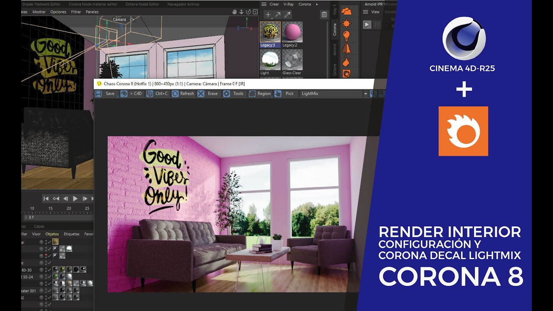Jump to previous keyframe button
The width and height of the screenshot is (553, 311).
(56, 199)
